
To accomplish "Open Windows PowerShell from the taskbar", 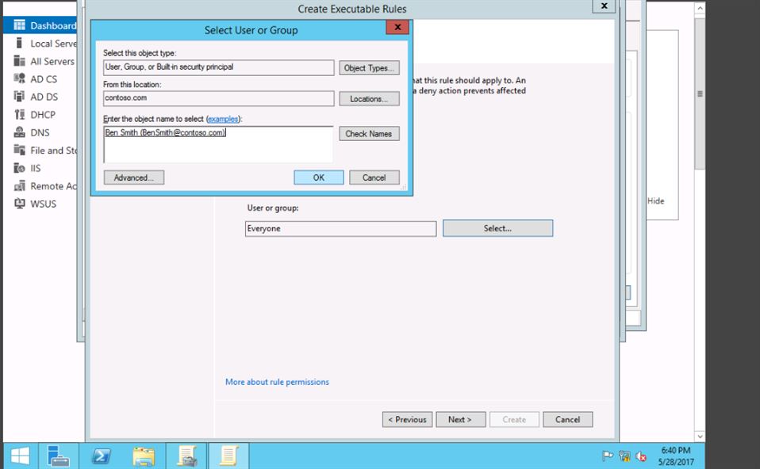I will point(102,456).
